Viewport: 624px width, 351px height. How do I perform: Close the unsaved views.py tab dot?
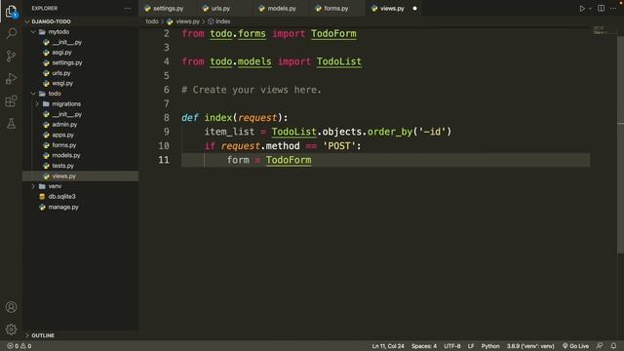(x=414, y=9)
